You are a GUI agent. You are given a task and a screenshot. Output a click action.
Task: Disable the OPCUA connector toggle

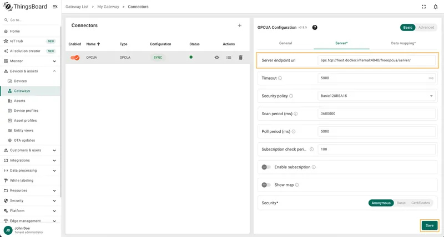pos(75,58)
